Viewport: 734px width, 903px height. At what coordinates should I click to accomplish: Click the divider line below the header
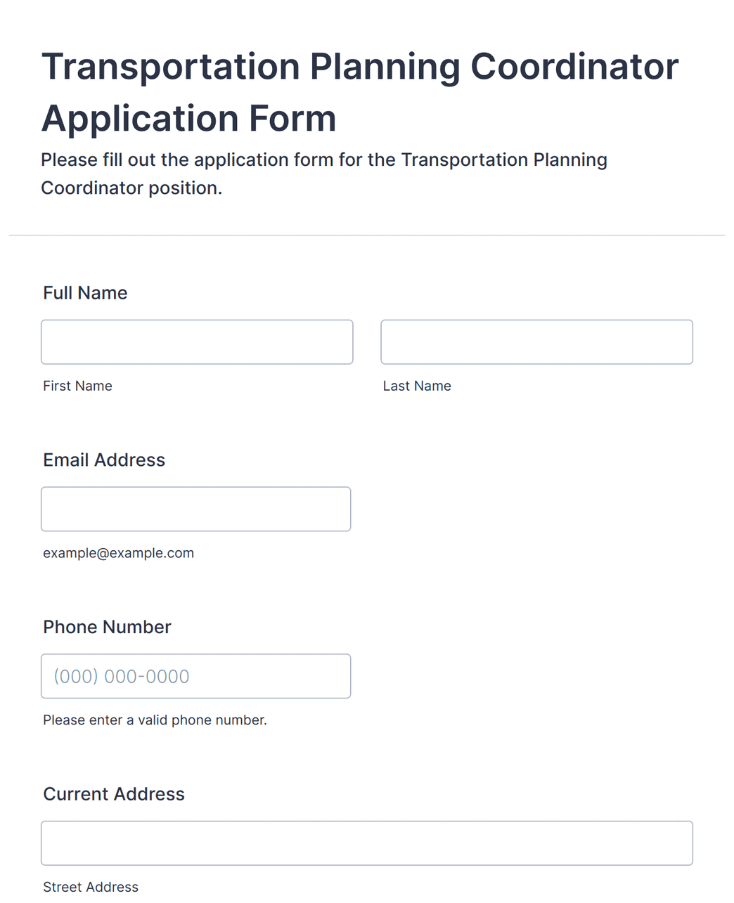[x=367, y=235]
